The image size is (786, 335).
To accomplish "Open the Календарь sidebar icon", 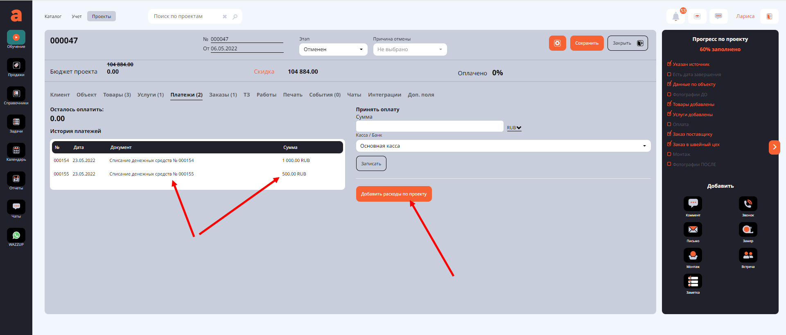I will [x=16, y=151].
